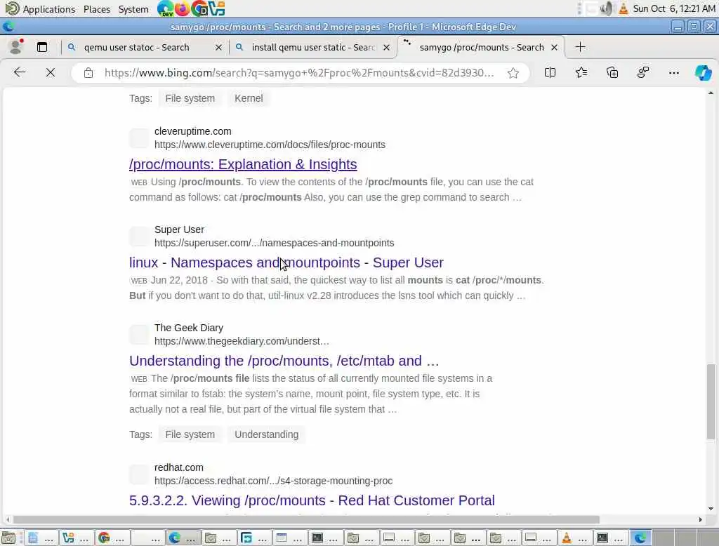
Task: Open tab actions menu icon
Action: (42, 47)
